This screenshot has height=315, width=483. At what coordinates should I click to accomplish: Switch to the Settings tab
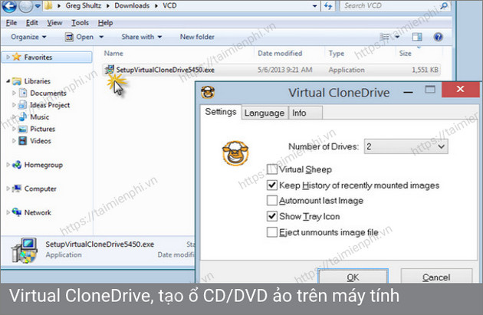tap(221, 112)
